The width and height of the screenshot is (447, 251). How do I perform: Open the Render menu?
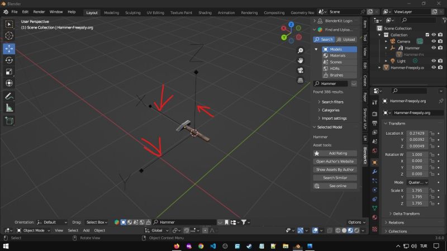39,12
